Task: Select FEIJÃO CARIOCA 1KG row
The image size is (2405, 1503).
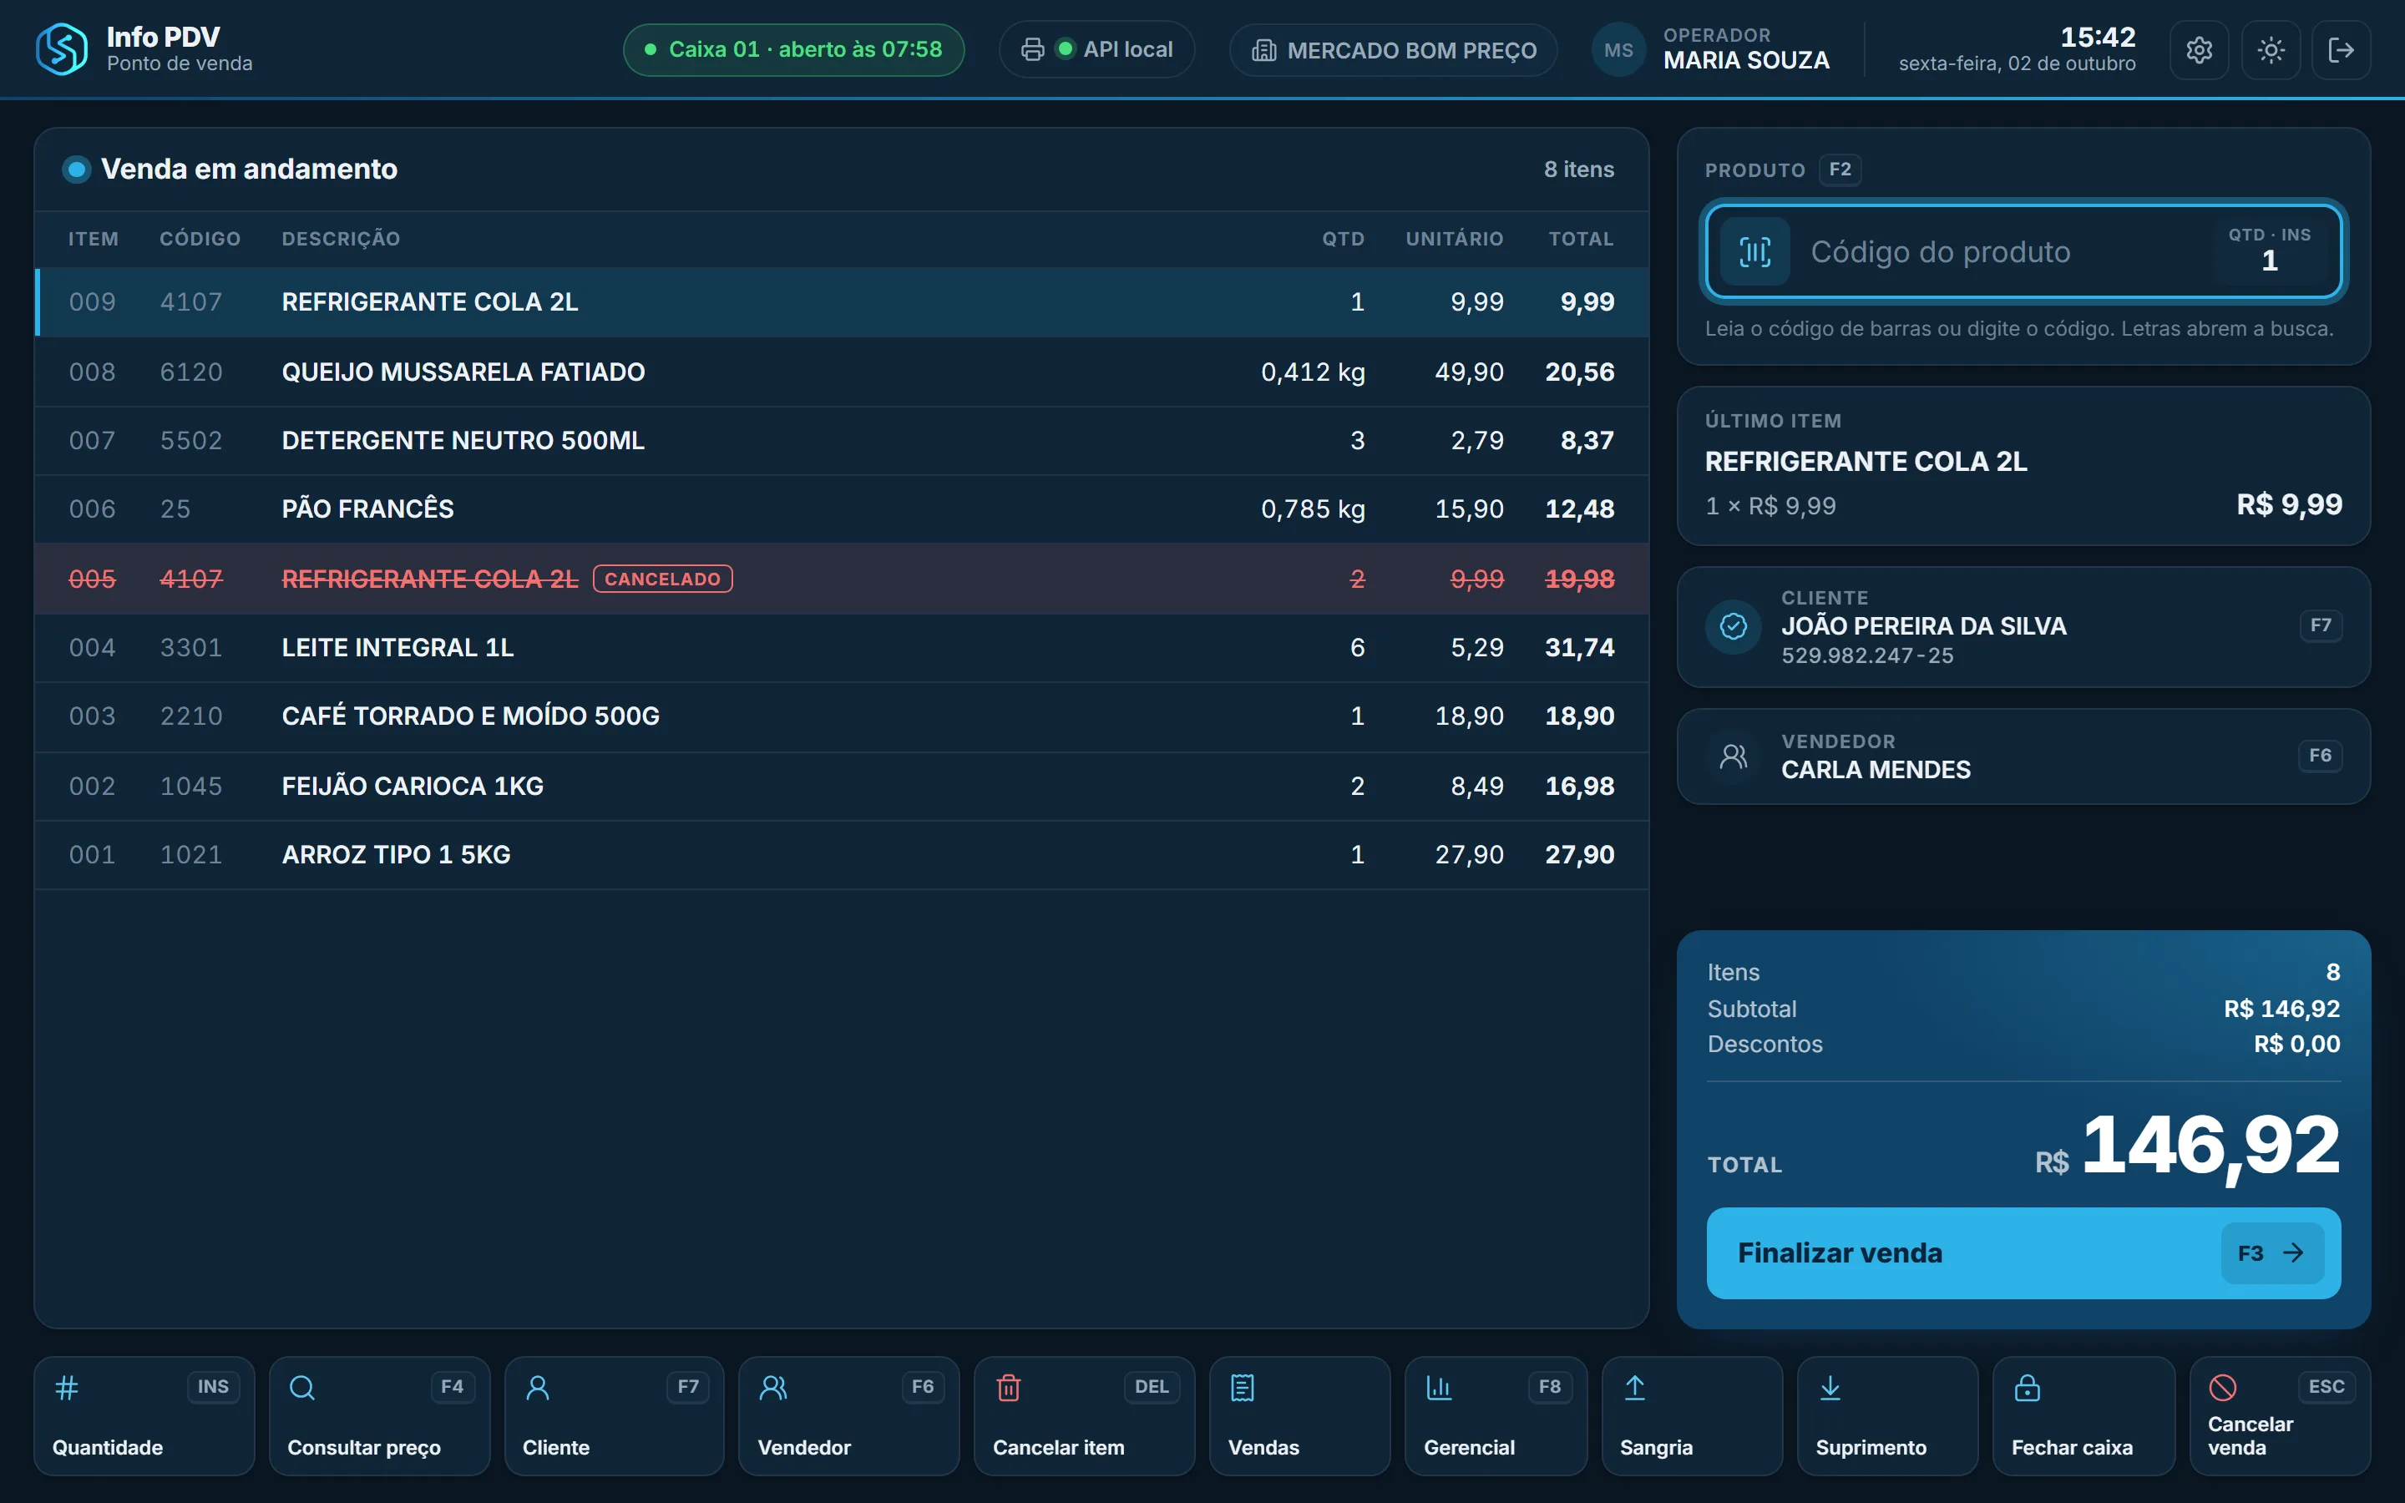Action: pyautogui.click(x=842, y=787)
